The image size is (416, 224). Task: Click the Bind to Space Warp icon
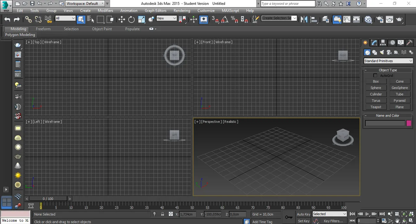(x=48, y=20)
